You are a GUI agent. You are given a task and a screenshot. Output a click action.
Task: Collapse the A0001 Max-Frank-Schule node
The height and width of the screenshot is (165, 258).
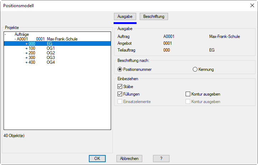[15, 39]
